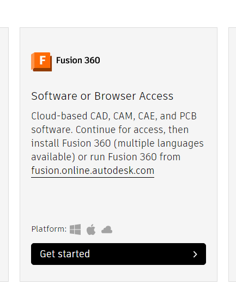
Task: Click the chevron arrow on Get started
Action: (195, 254)
